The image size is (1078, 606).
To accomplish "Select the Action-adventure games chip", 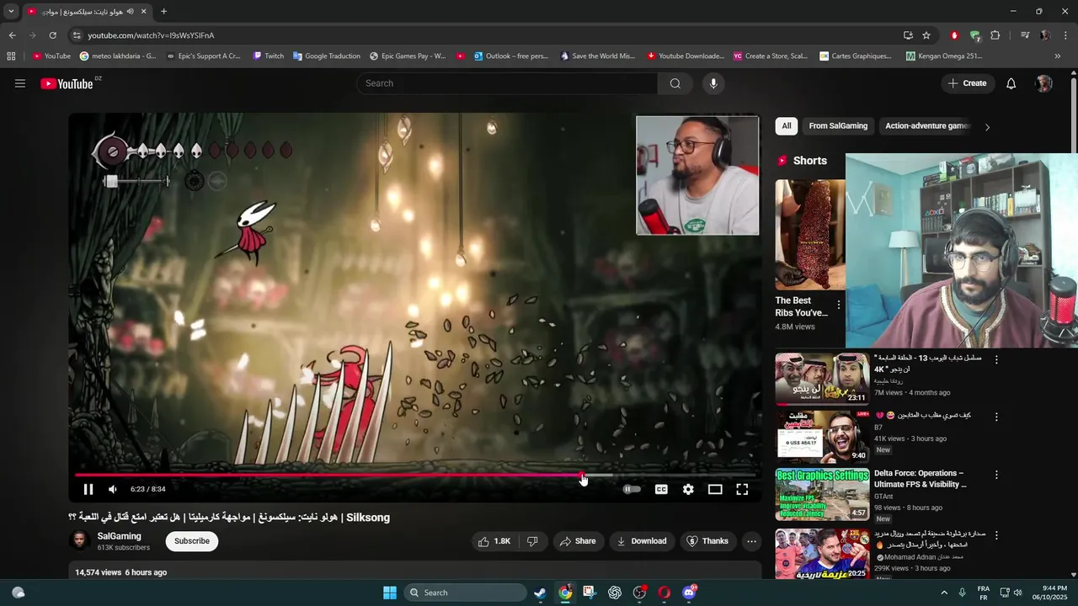I will pyautogui.click(x=926, y=126).
